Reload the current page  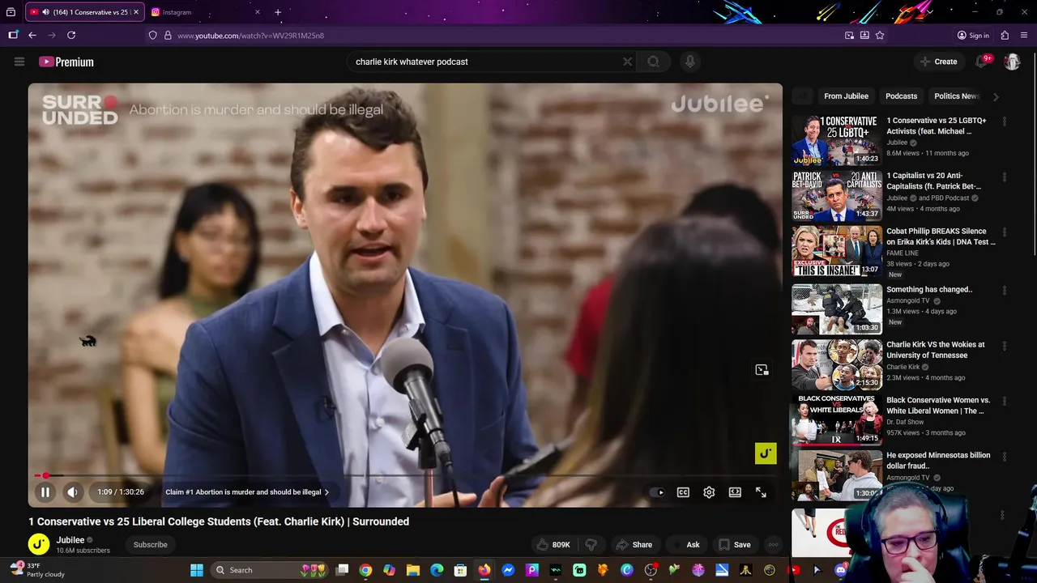tap(71, 35)
